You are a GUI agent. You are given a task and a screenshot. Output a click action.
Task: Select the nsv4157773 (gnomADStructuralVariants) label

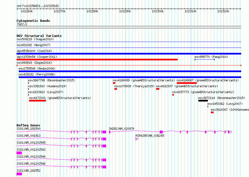click(203, 92)
